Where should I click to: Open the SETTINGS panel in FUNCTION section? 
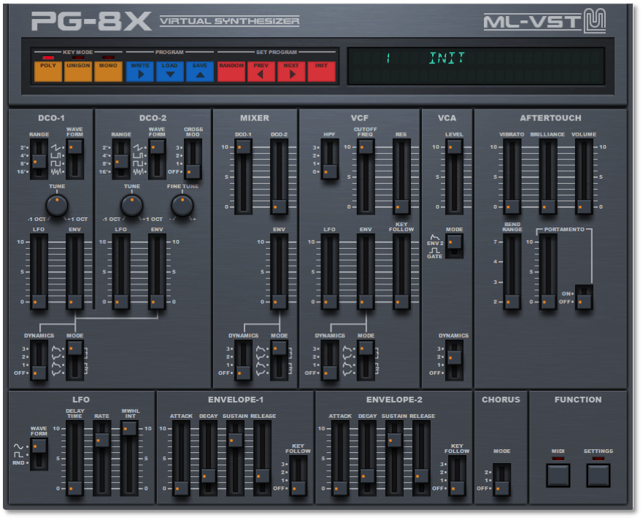[x=598, y=474]
